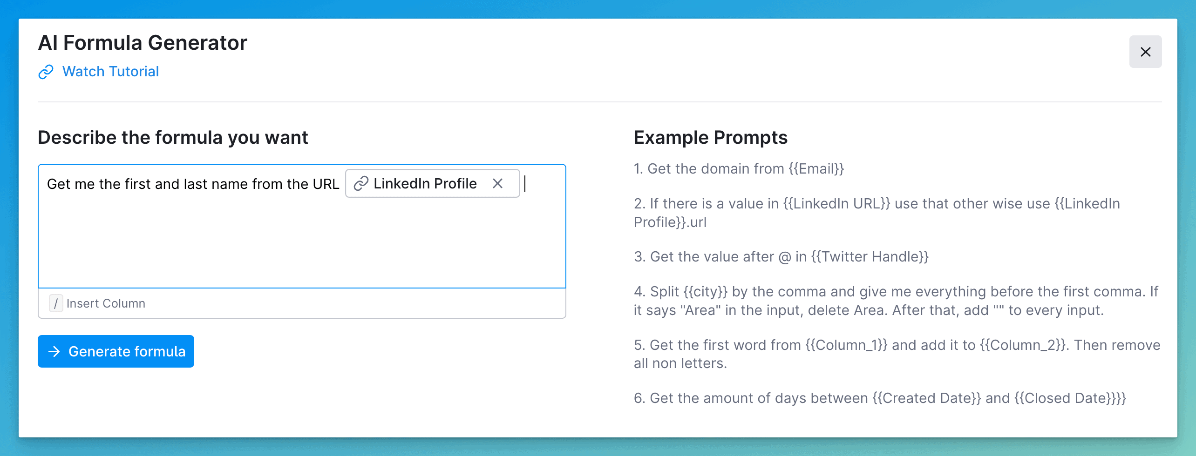Click the slash key icon for Insert Column
Viewport: 1196px width, 456px height.
(x=56, y=303)
